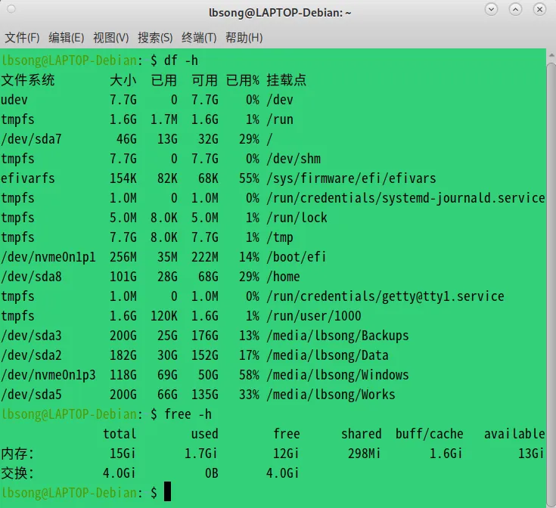Click the 已用% column header
Viewport: 556px width, 508px height.
tap(243, 80)
